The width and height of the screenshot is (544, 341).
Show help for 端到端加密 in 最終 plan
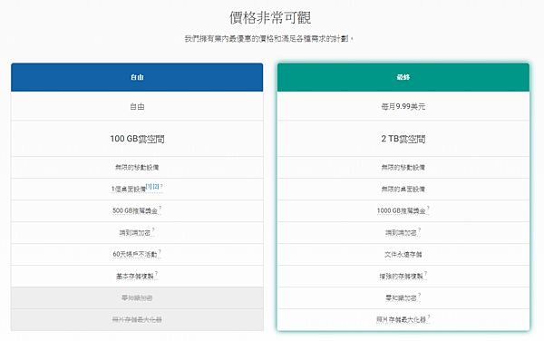coord(420,230)
